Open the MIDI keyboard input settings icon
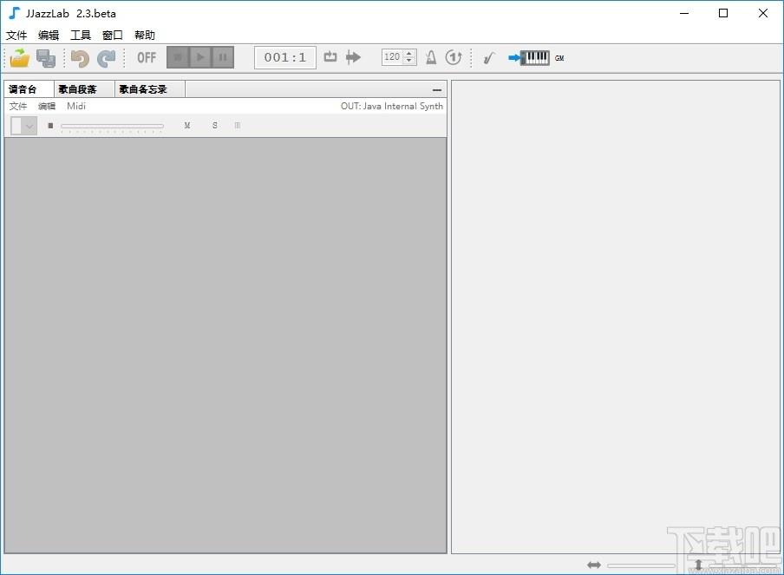Screen dimensions: 784x575 529,58
